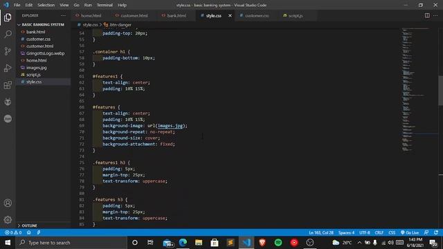The width and height of the screenshot is (443, 249).
Task: Open the Search view icon
Action: coord(8,35)
